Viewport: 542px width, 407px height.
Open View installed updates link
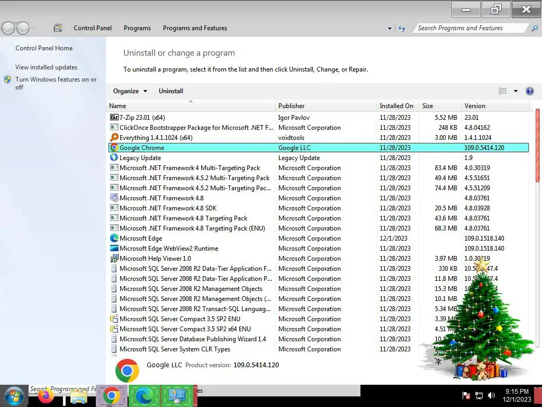pos(47,67)
